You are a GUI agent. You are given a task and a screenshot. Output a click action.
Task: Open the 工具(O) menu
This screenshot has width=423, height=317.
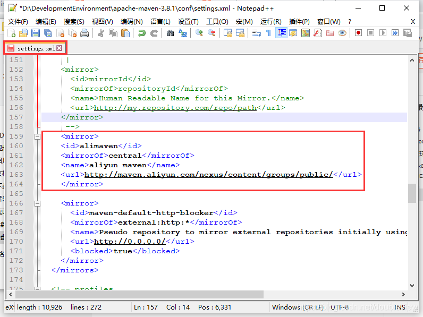pos(217,22)
